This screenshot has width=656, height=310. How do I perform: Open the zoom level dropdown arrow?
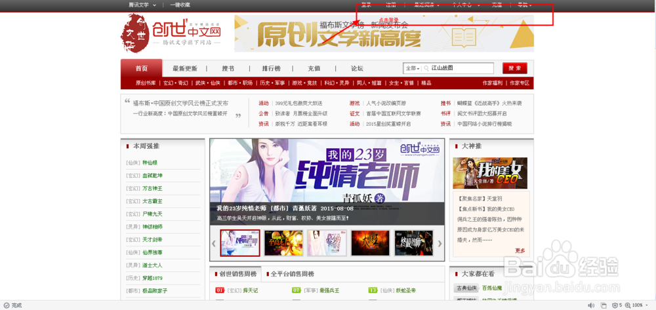[646, 305]
